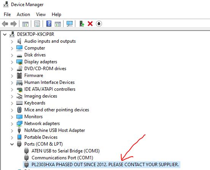Click the Forward arrow toolbar icon

(x=13, y=24)
